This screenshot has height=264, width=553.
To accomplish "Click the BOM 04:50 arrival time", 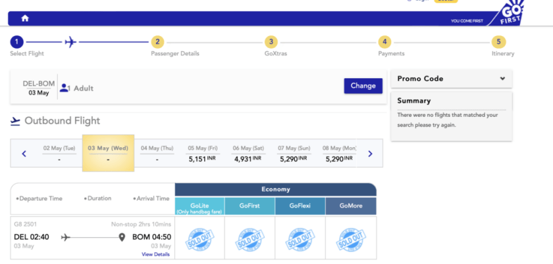I will pos(151,237).
